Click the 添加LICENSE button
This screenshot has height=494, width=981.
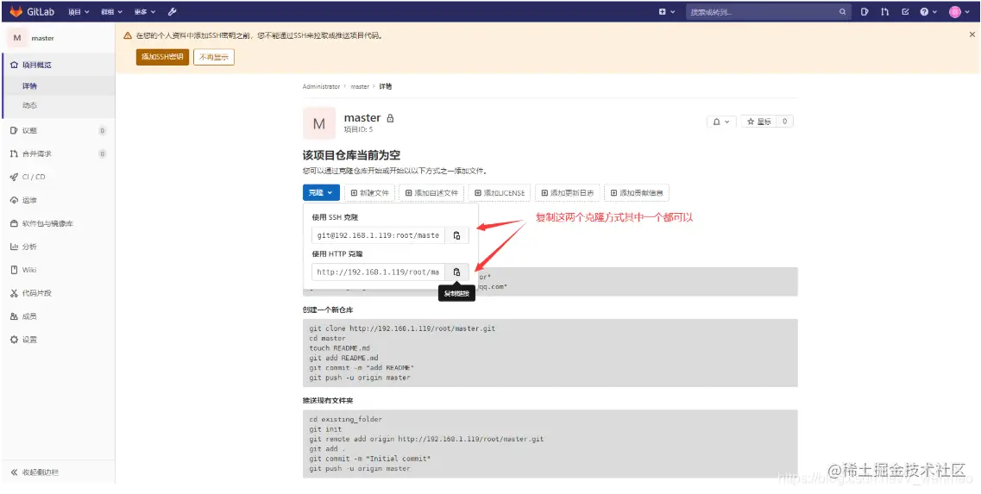500,192
